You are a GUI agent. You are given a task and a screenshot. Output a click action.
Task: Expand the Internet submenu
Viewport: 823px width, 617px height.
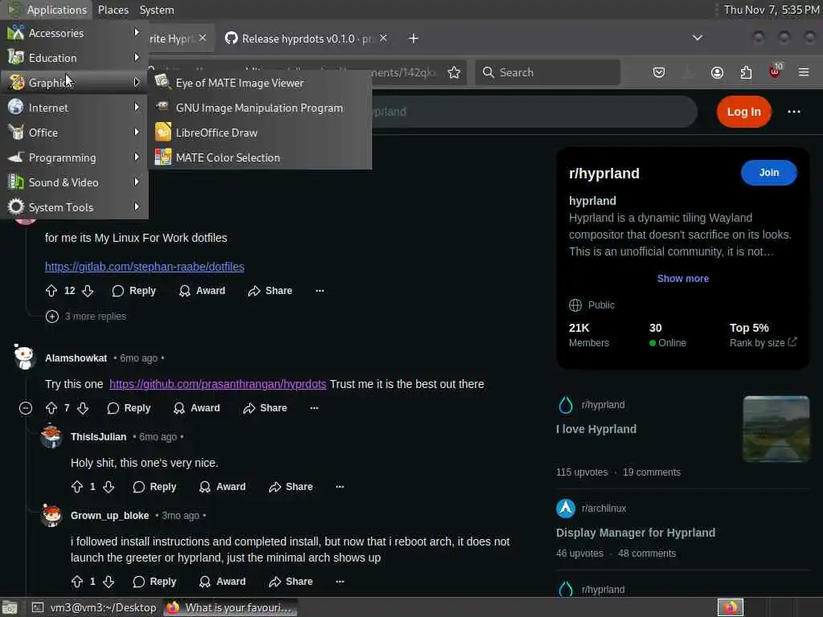pos(74,108)
